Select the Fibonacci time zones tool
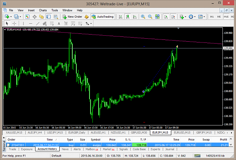 [x=80, y=24]
